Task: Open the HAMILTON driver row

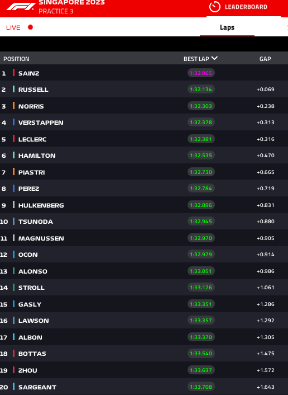Action: 144,155
